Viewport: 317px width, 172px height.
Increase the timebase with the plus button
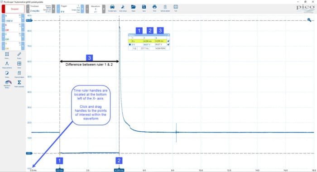click(x=53, y=9)
